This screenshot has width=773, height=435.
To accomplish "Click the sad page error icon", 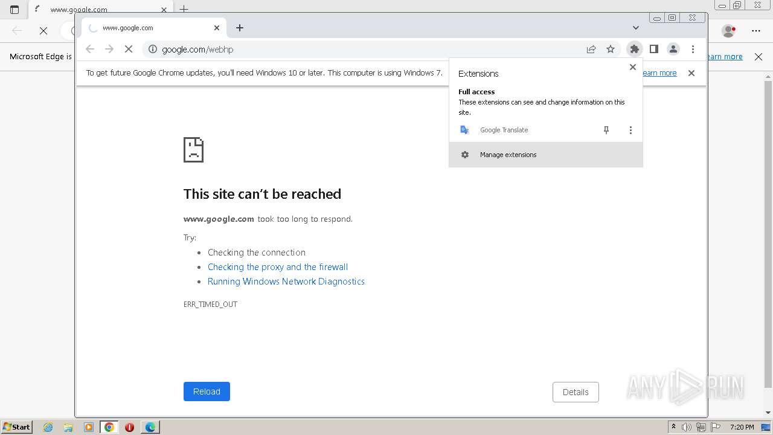I will (194, 150).
